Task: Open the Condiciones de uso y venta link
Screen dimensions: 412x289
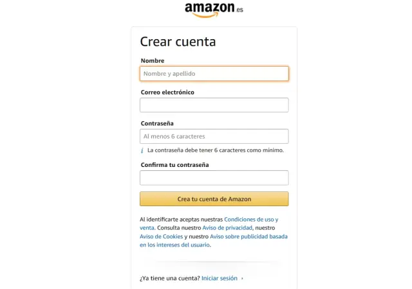Action: [251, 220]
